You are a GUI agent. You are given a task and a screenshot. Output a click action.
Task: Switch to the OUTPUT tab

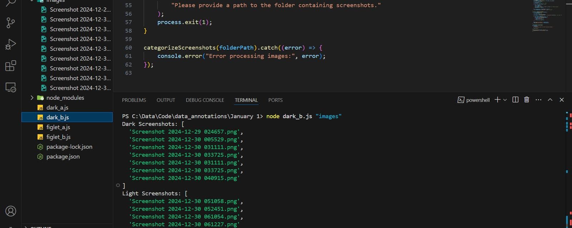point(166,100)
